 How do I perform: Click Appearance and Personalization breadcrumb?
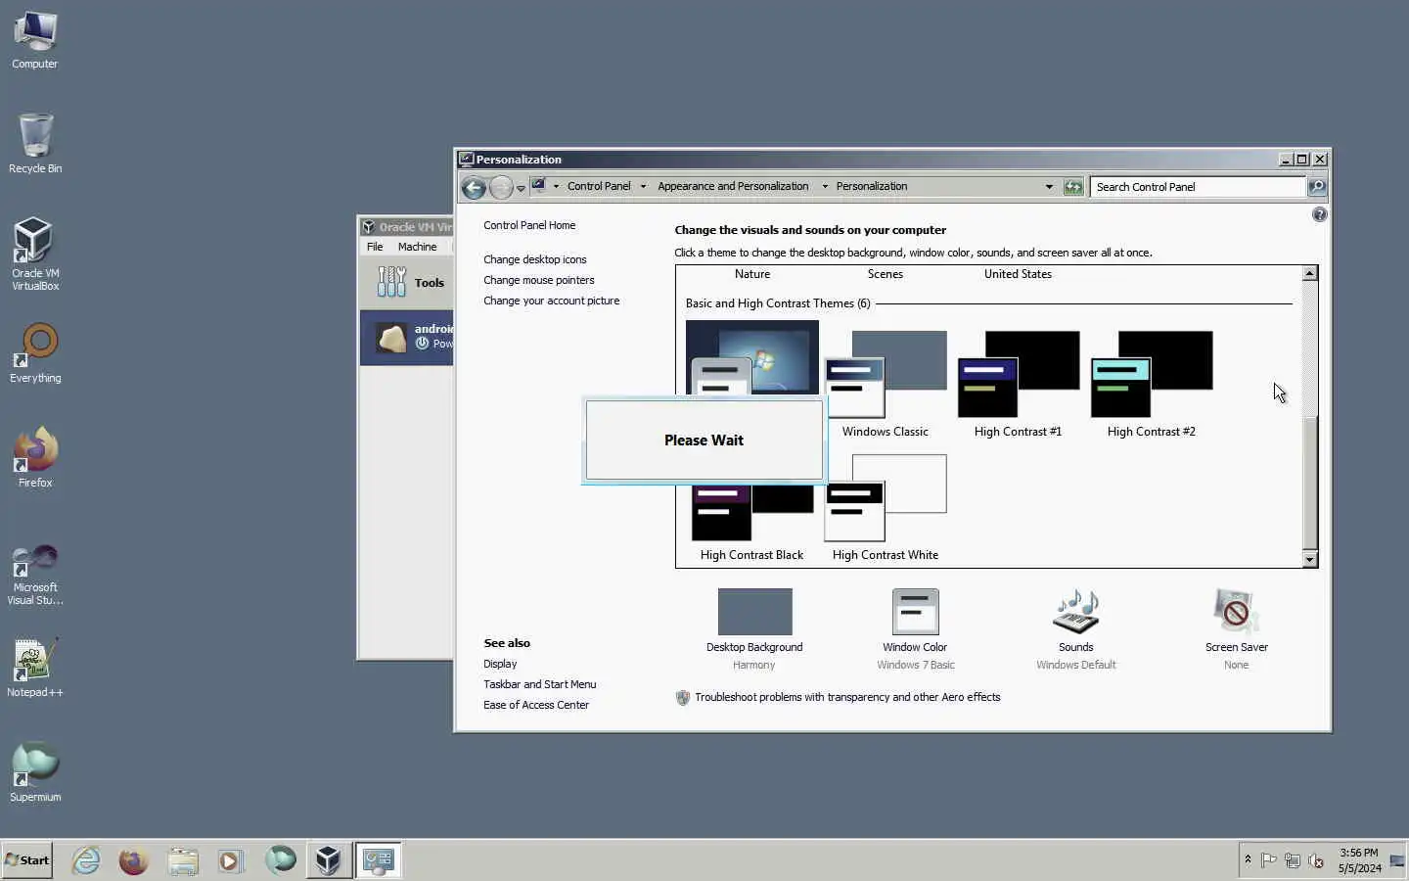tap(733, 186)
